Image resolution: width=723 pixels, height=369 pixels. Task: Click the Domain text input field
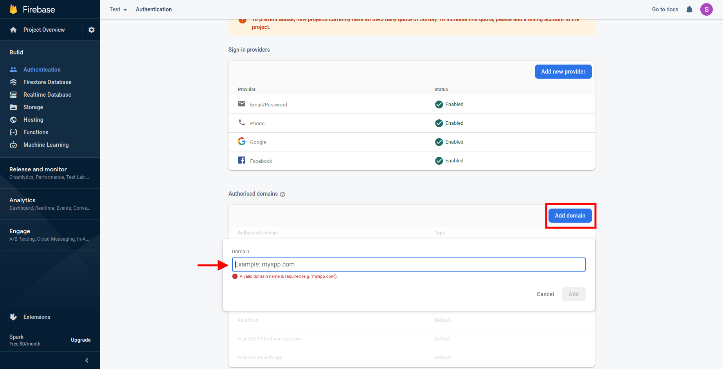pos(408,265)
